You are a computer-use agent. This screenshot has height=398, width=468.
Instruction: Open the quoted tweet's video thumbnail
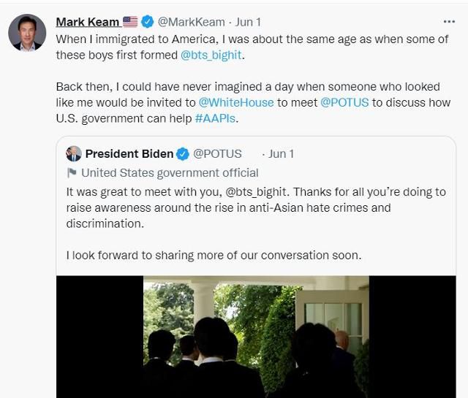click(256, 336)
